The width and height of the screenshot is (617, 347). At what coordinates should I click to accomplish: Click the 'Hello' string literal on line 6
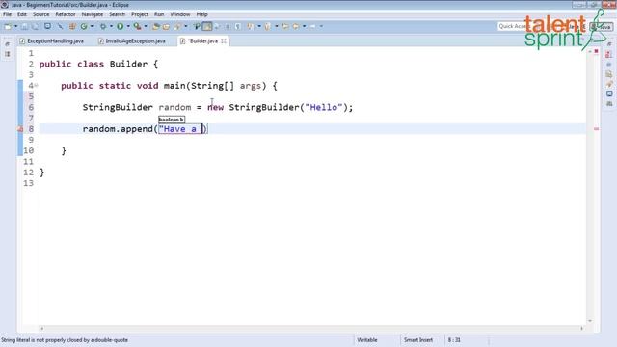click(x=324, y=107)
